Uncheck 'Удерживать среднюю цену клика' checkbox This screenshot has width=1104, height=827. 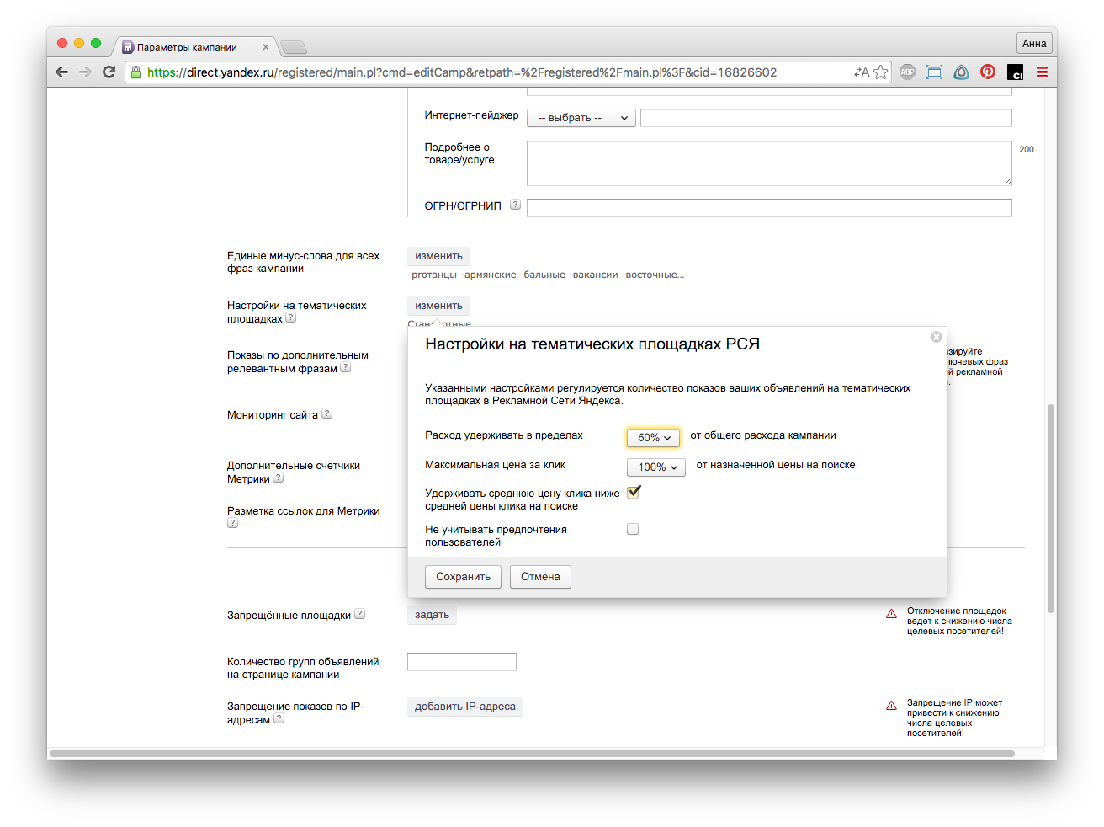(633, 493)
